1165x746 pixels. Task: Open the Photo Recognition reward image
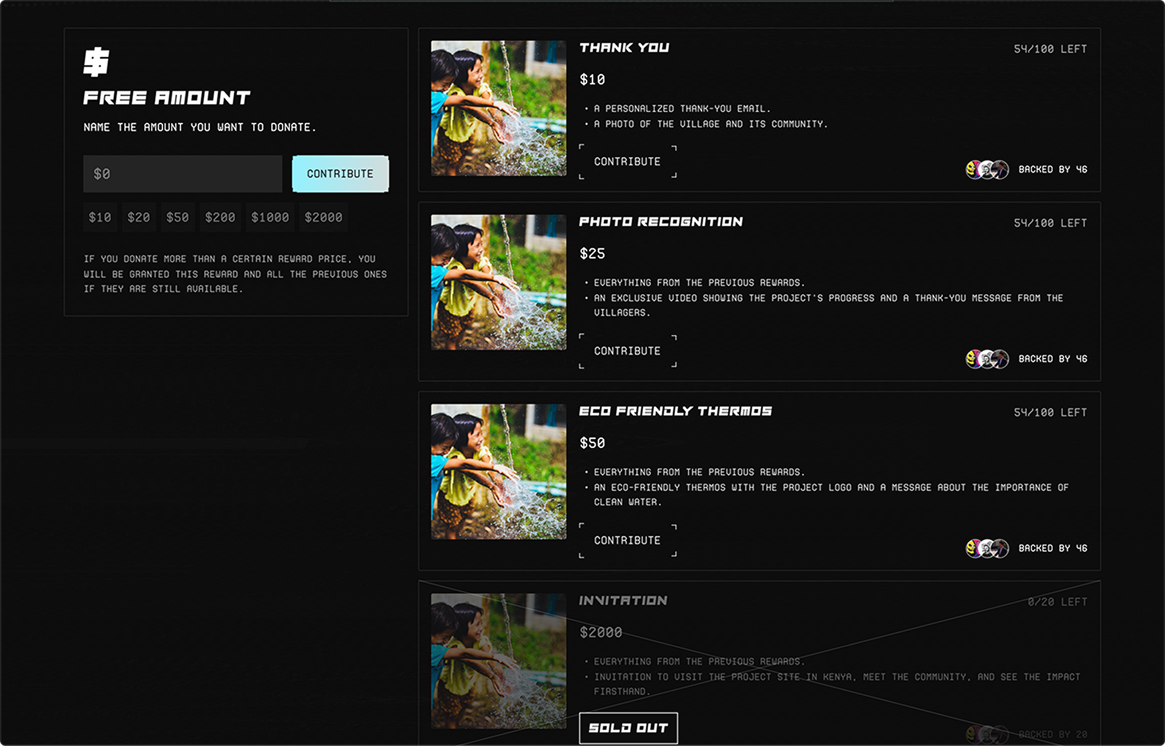(x=498, y=282)
